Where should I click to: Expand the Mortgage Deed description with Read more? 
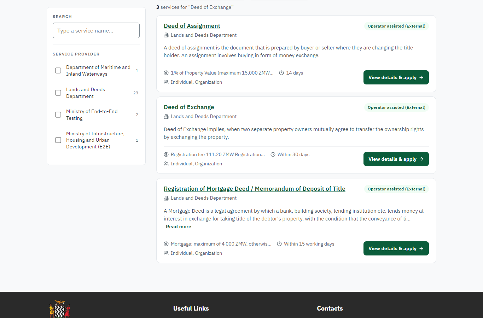[x=179, y=227]
